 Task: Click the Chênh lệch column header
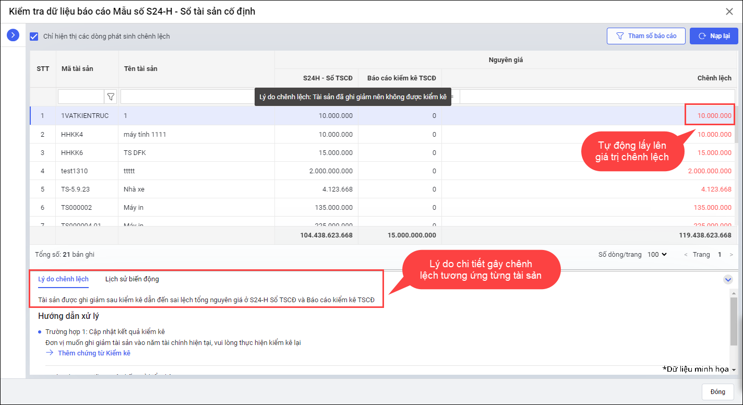click(x=589, y=78)
